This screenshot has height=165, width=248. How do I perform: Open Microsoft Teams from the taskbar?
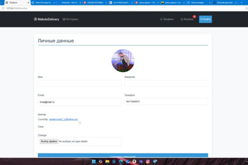(141, 161)
